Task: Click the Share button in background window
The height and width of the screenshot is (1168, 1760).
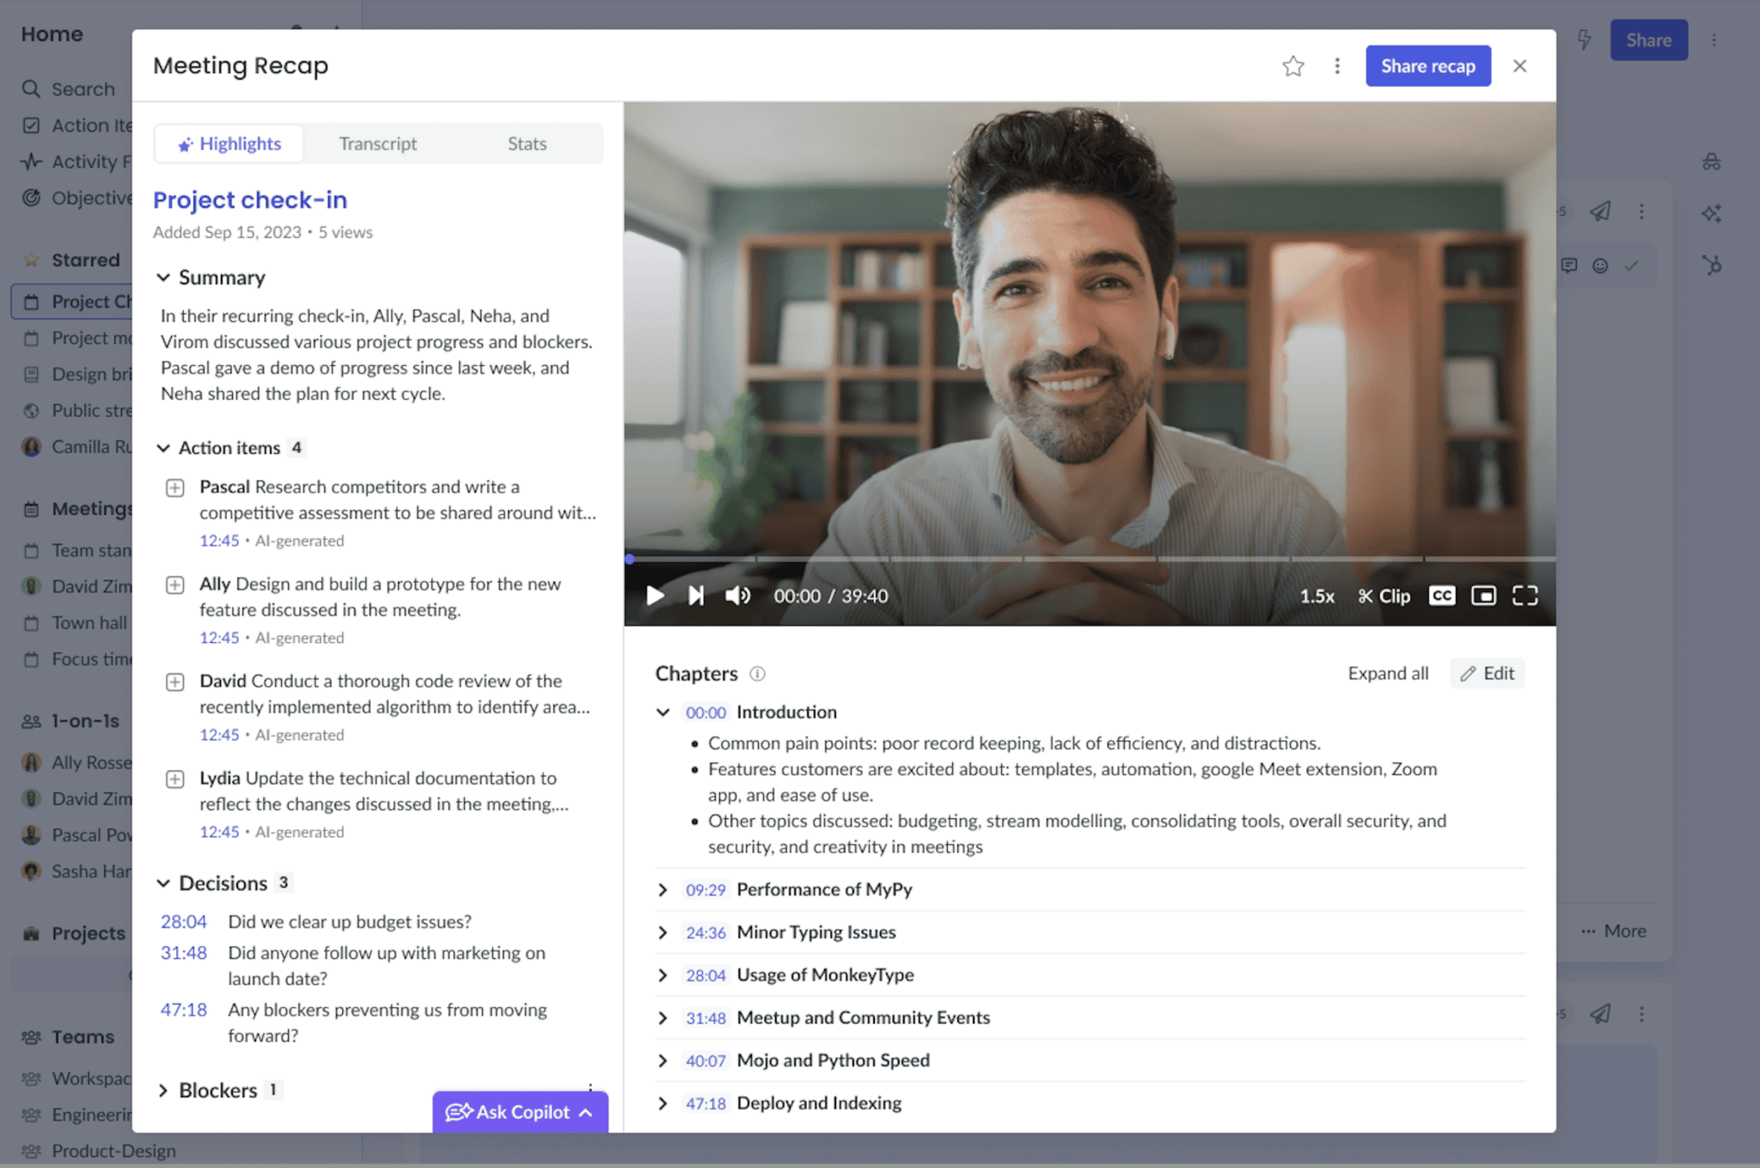Action: 1648,40
